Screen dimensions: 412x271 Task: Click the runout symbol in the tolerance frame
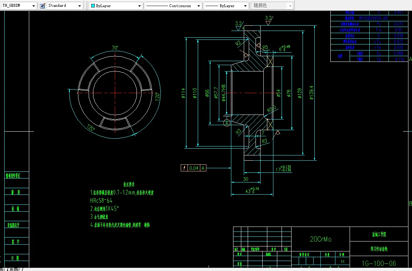pyautogui.click(x=184, y=168)
